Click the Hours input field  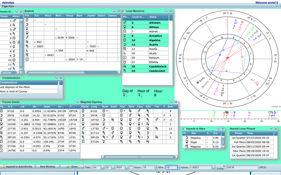click(148, 167)
